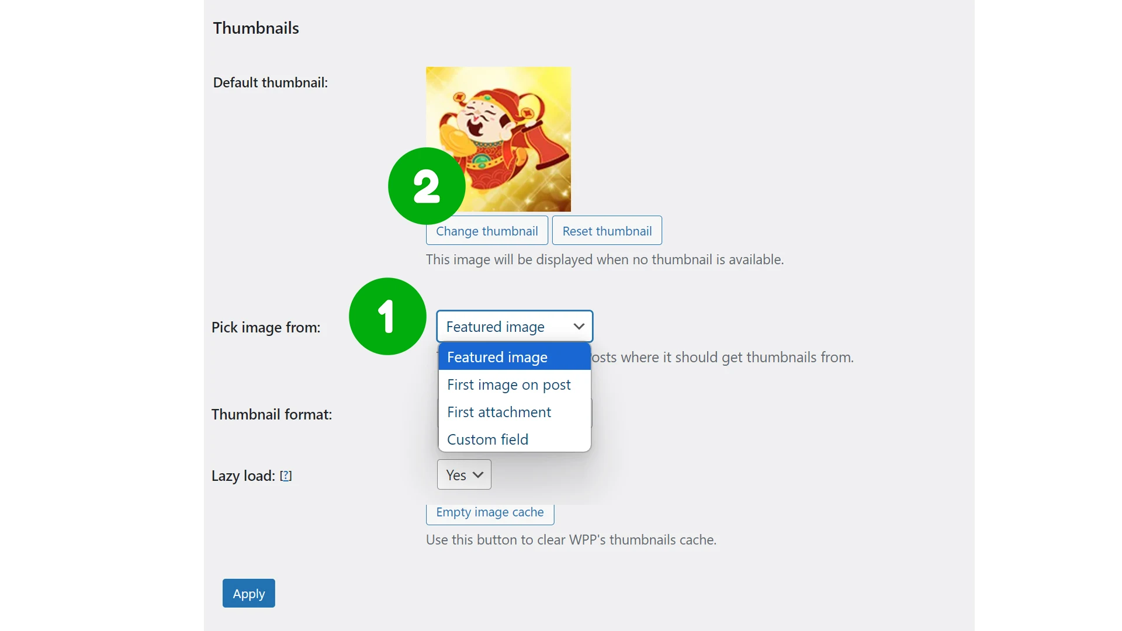The image size is (1122, 631).
Task: Click the Apply button
Action: coord(248,594)
